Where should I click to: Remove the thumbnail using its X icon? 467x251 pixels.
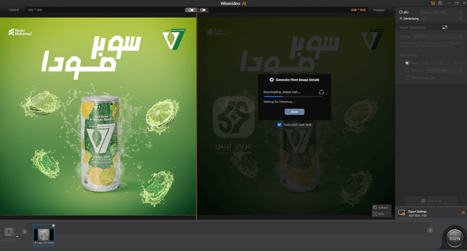[x=54, y=225]
